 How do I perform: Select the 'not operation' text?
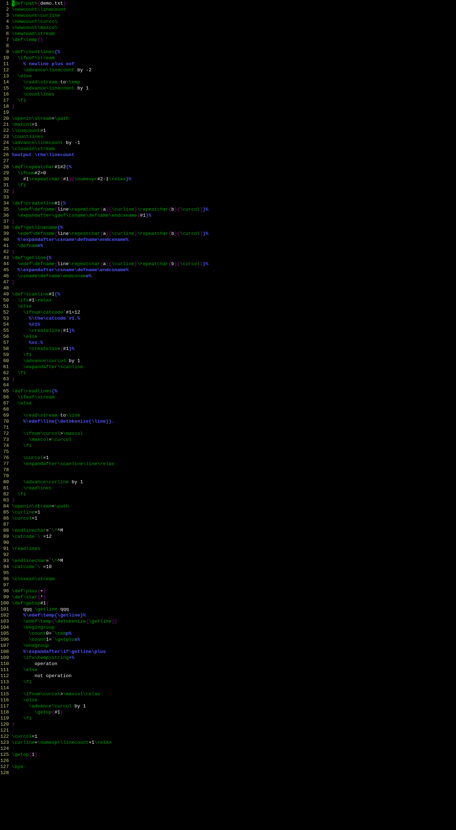coord(53,676)
